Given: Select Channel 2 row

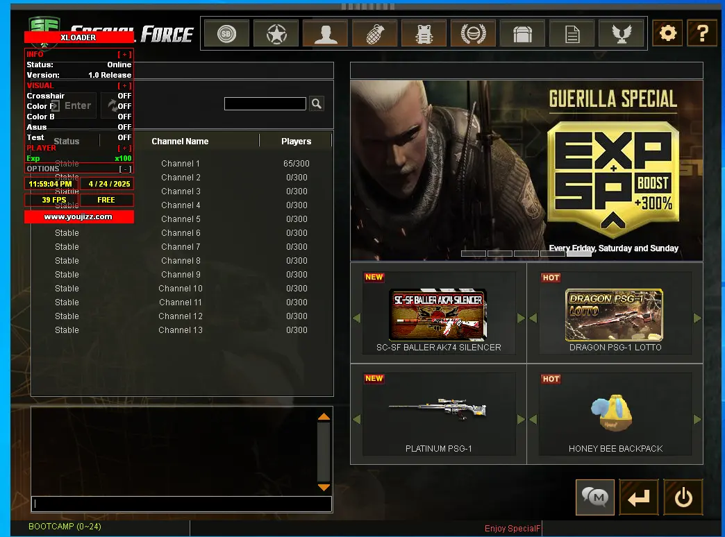Looking at the screenshot, I should 182,178.
